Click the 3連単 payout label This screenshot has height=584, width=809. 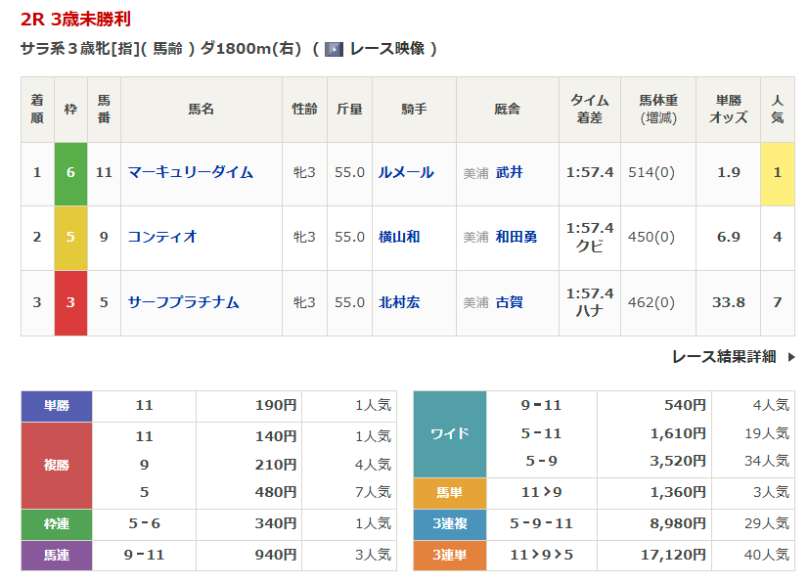[x=450, y=555]
